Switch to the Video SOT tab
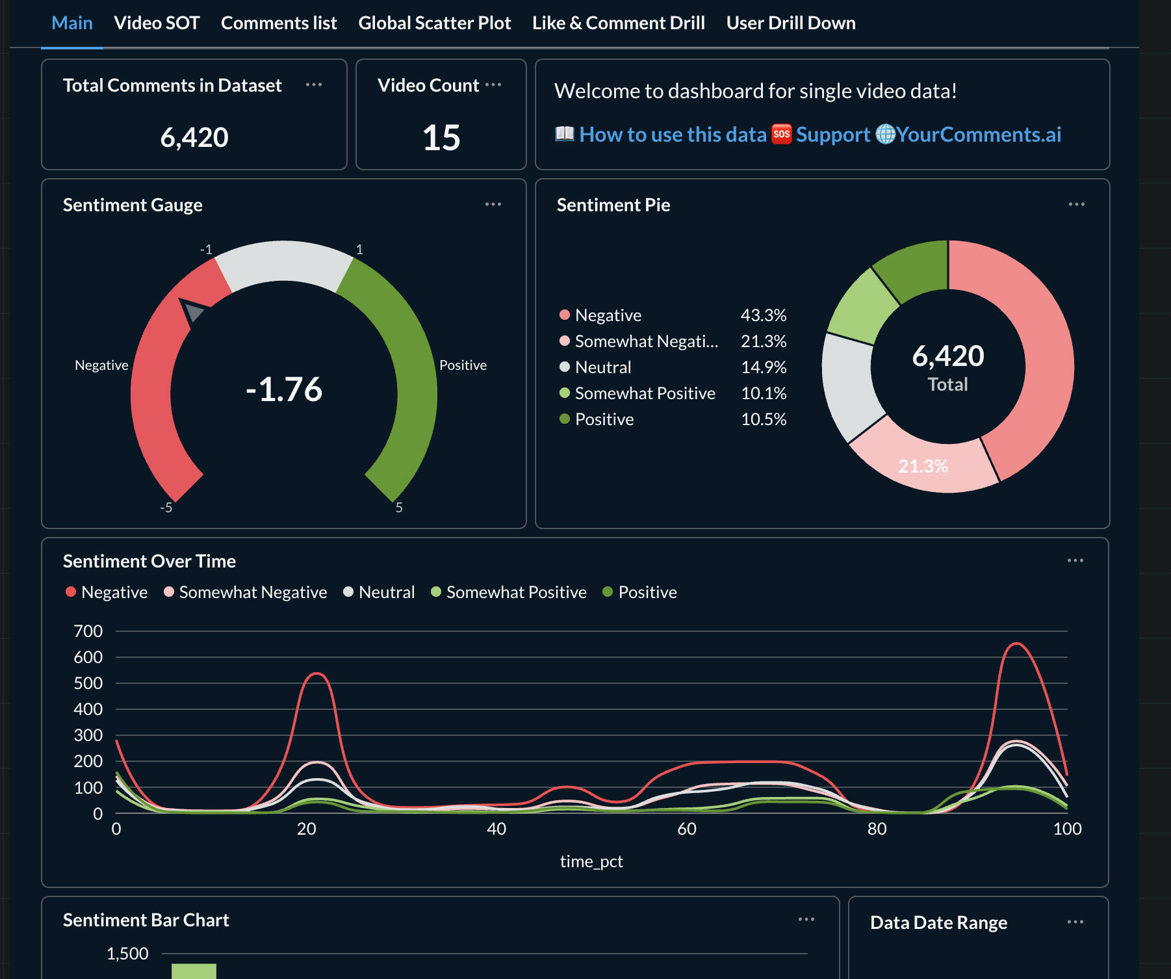 [157, 23]
